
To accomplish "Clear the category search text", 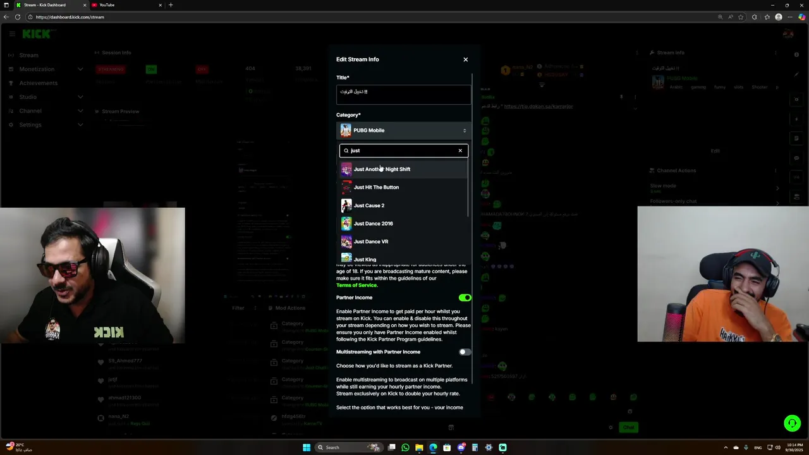I will (460, 150).
